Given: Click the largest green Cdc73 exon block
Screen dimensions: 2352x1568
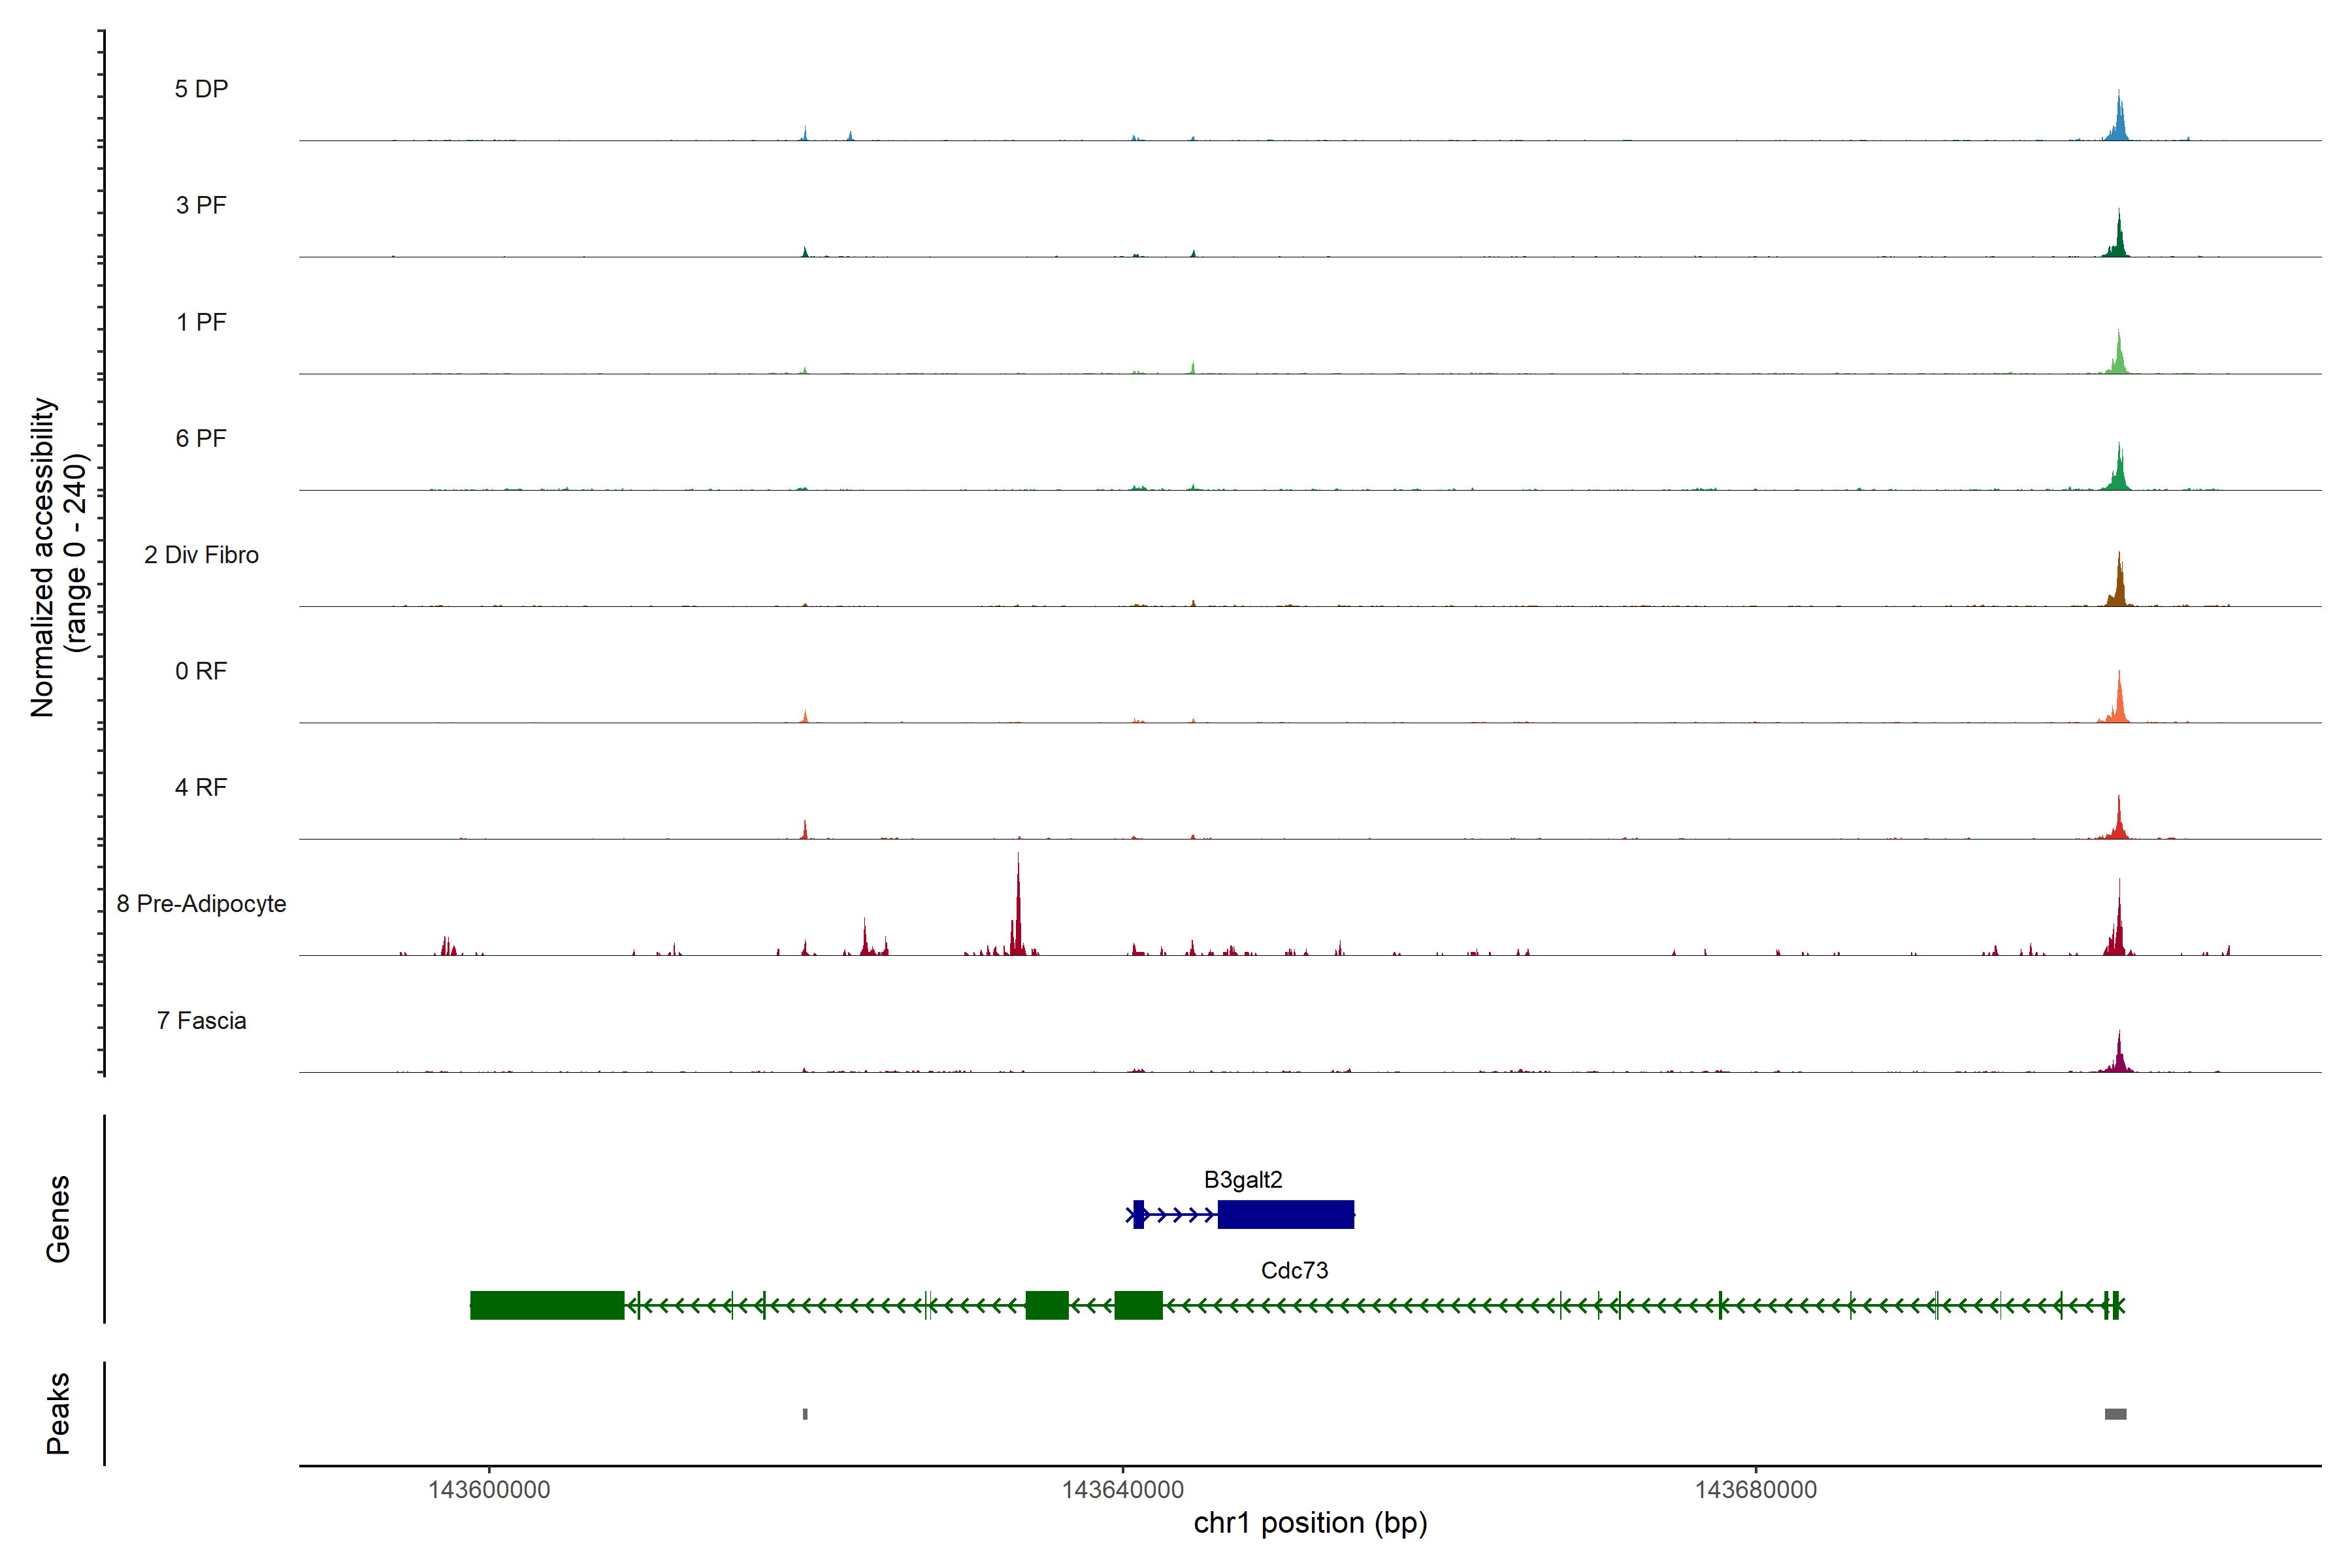Looking at the screenshot, I should (x=547, y=1306).
